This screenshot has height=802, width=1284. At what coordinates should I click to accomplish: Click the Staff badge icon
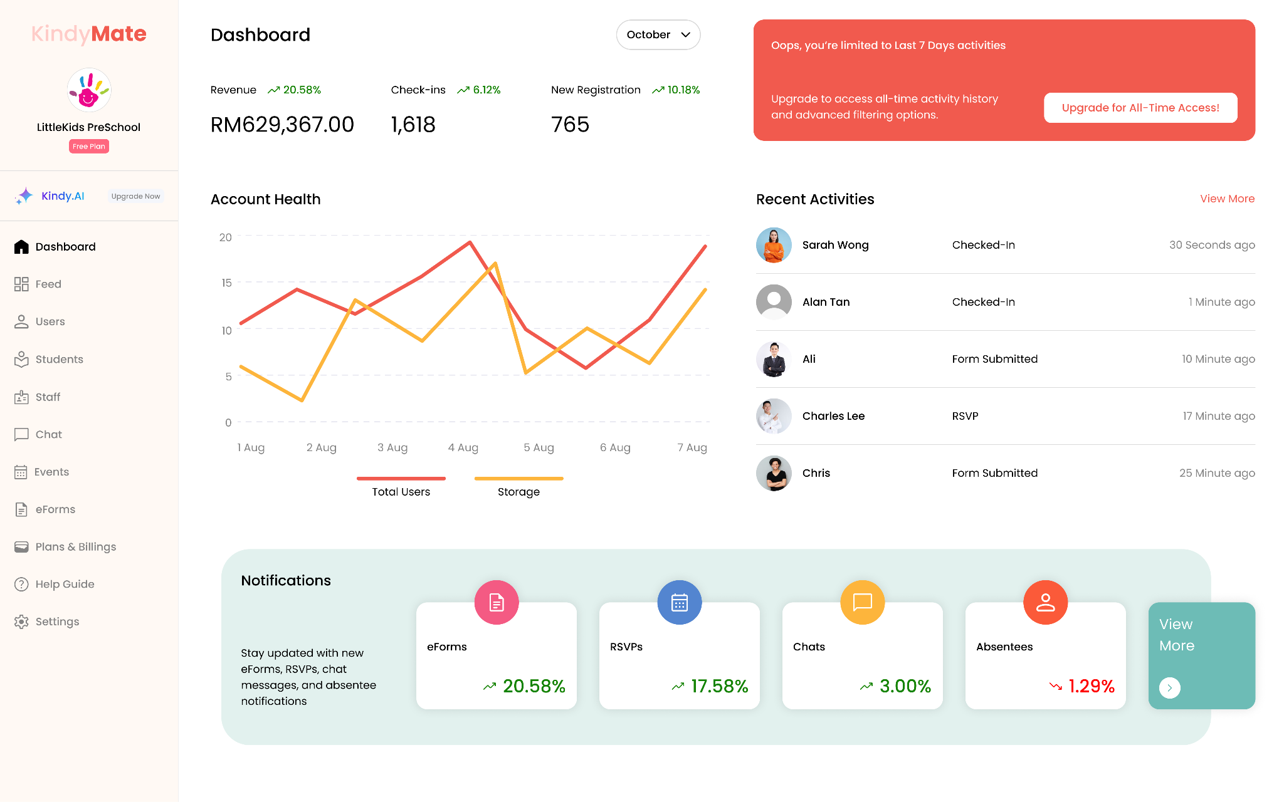21,397
